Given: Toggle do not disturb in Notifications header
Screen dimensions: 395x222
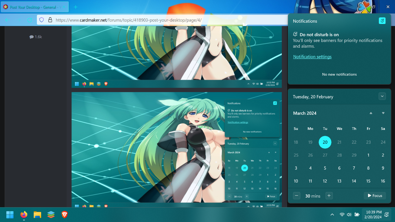Looking at the screenshot, I should coord(382,21).
